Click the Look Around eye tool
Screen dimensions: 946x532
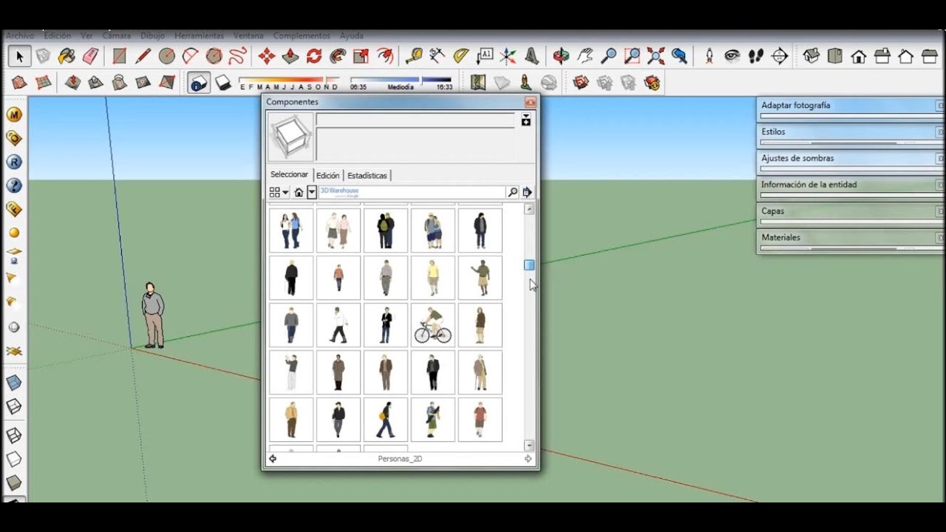tap(732, 56)
